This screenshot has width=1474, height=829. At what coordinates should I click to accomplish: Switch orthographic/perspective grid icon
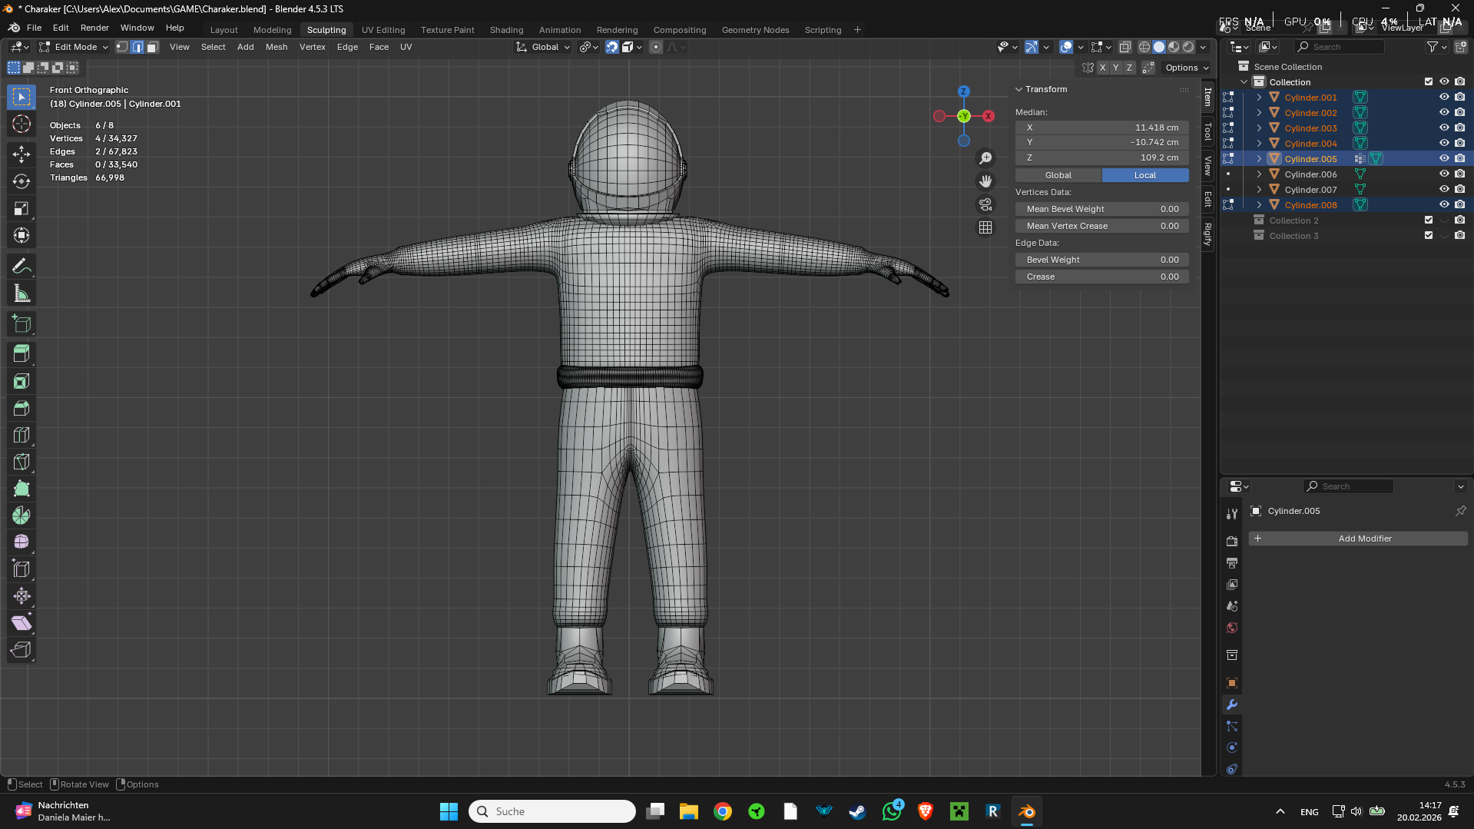(985, 227)
